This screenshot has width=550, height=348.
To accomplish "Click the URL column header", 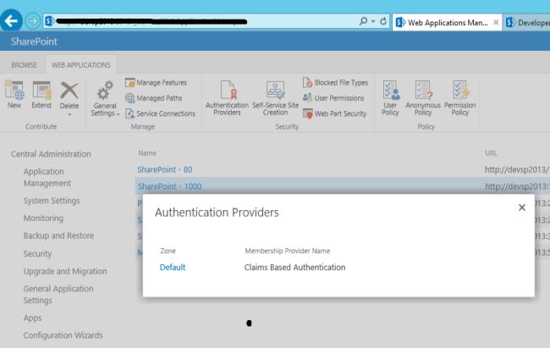I will coord(491,153).
